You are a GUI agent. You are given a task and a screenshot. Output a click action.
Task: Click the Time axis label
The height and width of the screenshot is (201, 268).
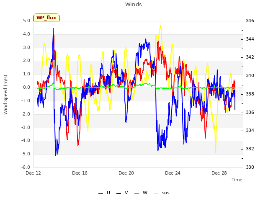tap(237, 180)
